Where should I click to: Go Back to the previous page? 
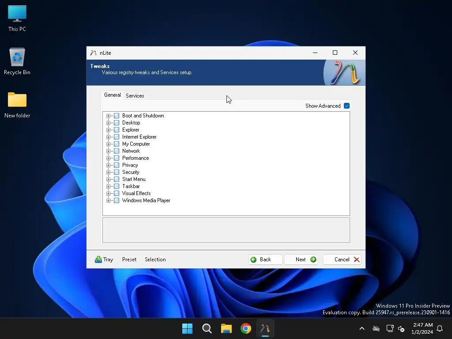[x=265, y=260]
